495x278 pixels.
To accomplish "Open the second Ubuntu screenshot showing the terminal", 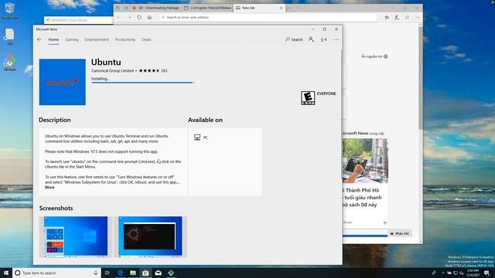I will (x=150, y=236).
